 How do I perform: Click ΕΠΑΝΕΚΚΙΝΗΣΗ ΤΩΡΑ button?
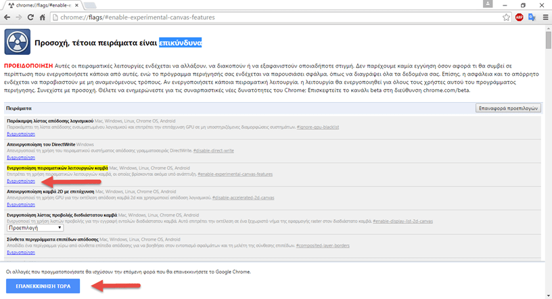pyautogui.click(x=43, y=286)
